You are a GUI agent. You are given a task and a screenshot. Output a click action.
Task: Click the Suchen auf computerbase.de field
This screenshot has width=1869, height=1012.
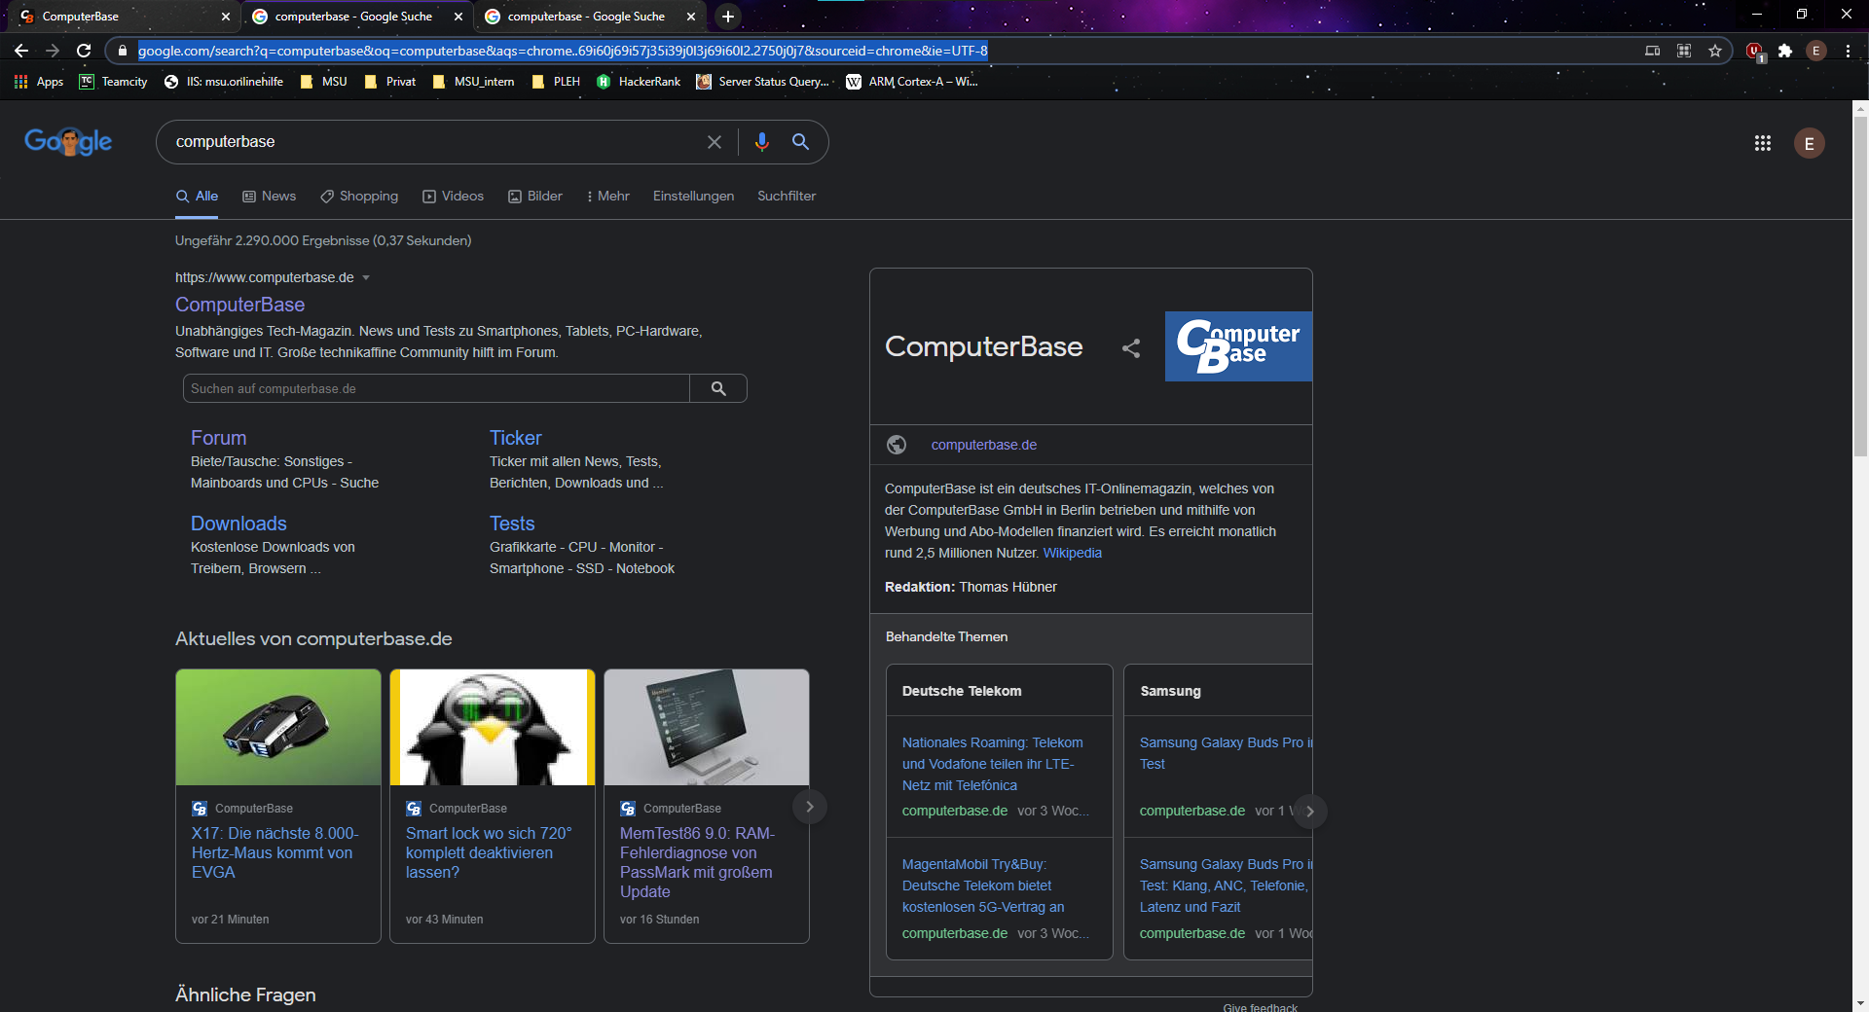point(436,388)
